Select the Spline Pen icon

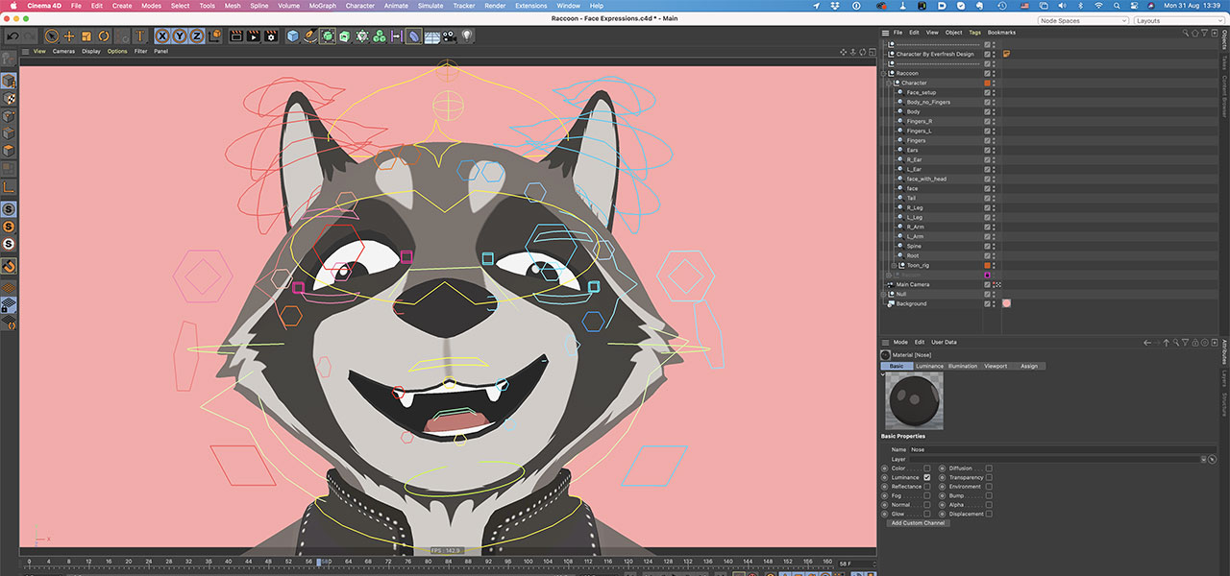coord(311,36)
